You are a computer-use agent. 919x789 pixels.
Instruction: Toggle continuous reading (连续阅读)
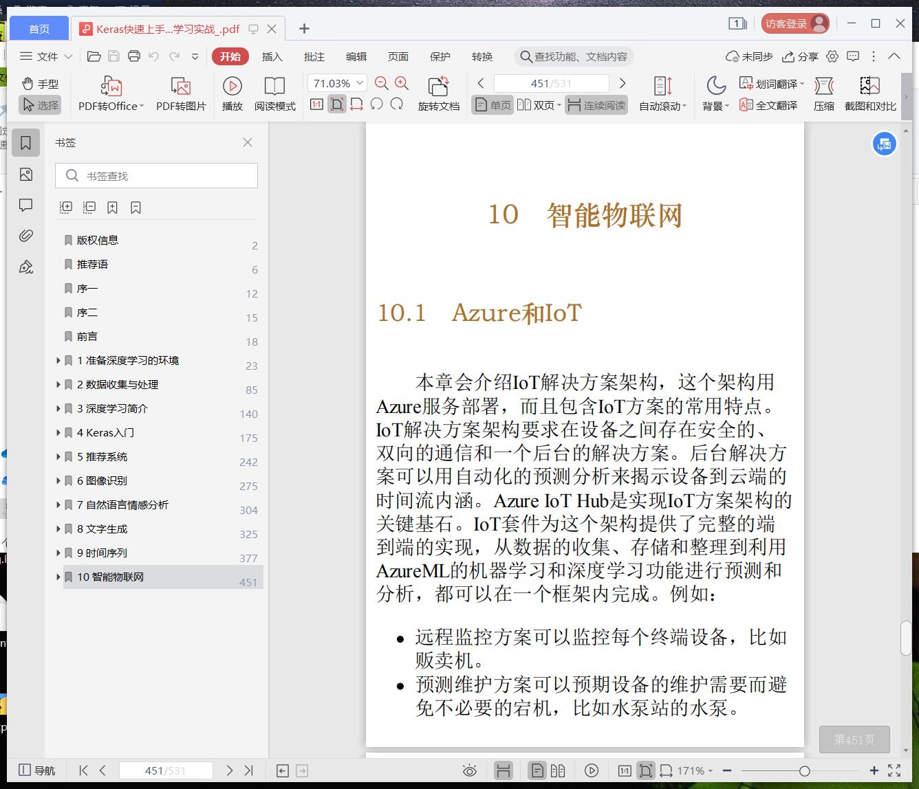click(x=596, y=105)
